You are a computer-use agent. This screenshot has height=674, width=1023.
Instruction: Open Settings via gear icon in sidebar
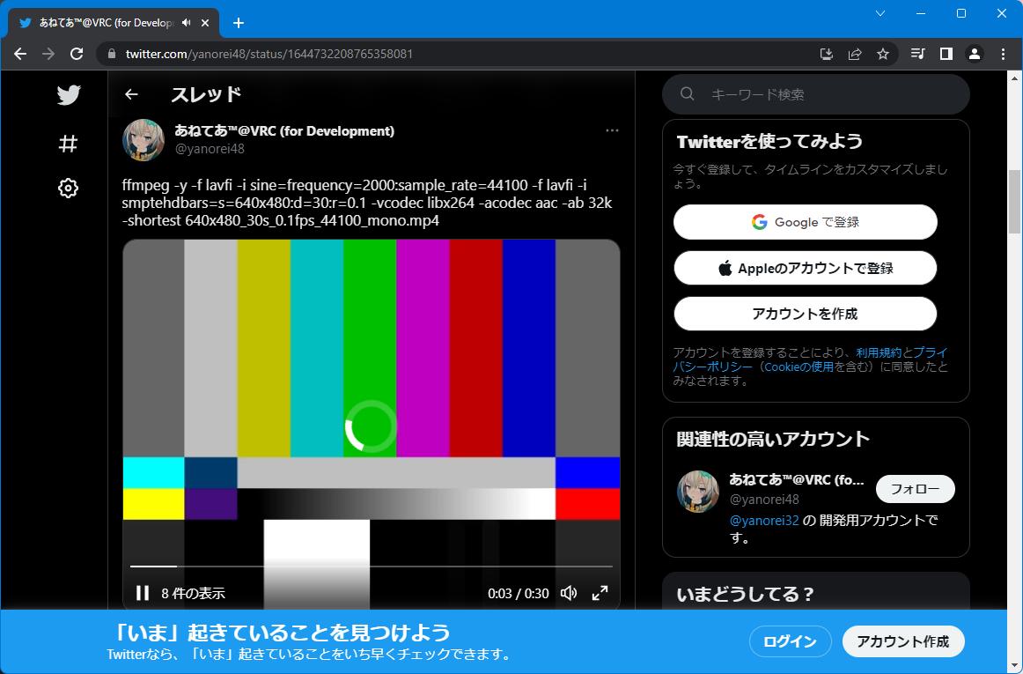point(68,188)
